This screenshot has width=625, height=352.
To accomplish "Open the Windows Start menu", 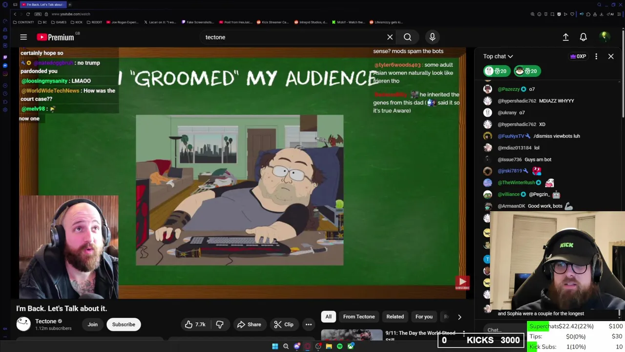I will pyautogui.click(x=275, y=347).
